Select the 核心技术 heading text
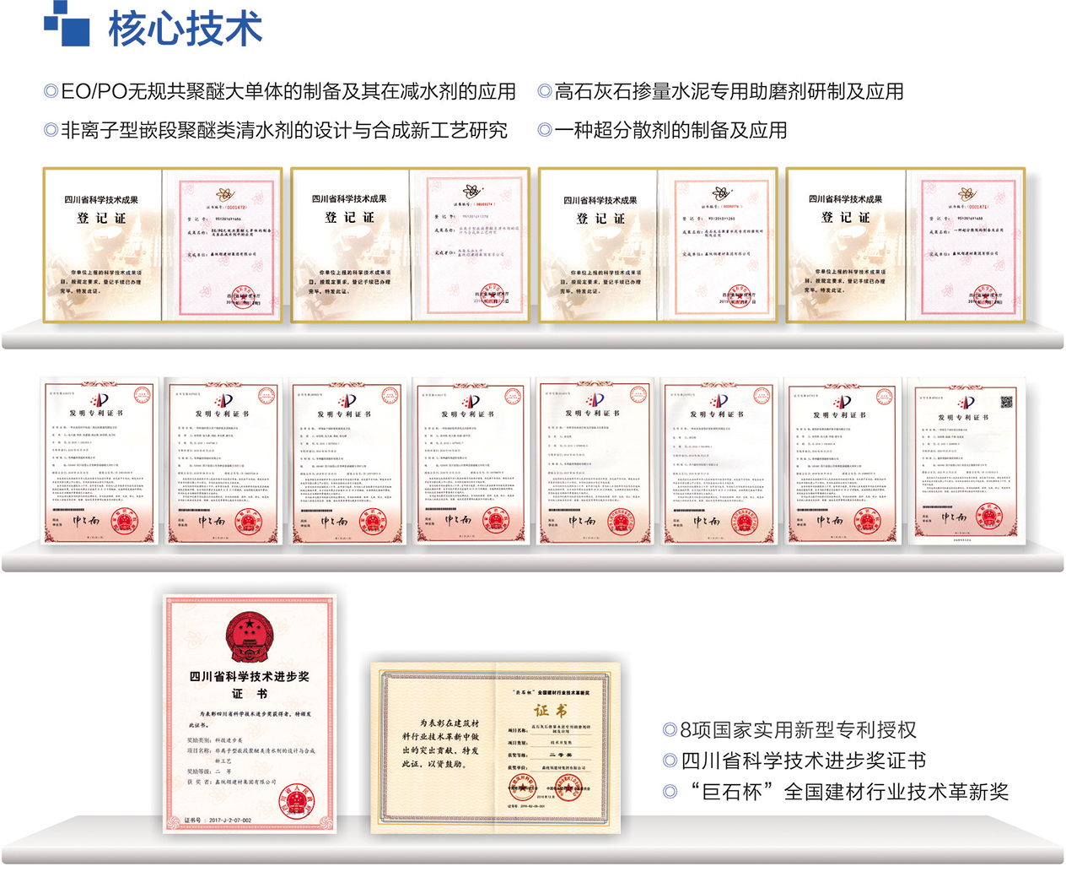 pos(185,29)
